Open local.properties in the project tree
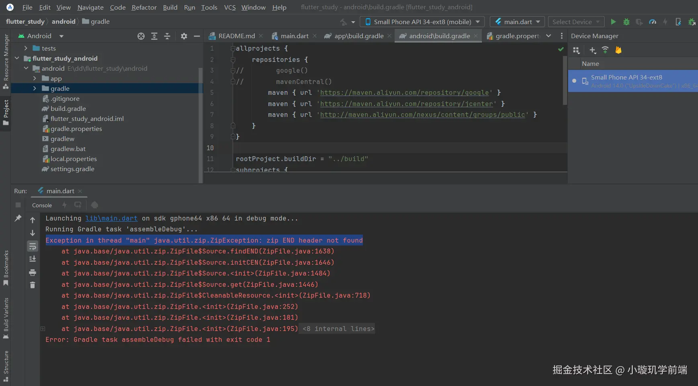Screen dimensions: 698x386 [74, 159]
